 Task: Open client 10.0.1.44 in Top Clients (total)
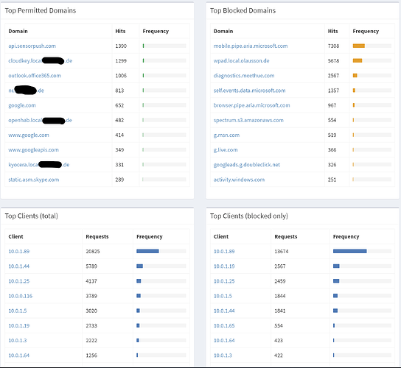click(x=19, y=266)
